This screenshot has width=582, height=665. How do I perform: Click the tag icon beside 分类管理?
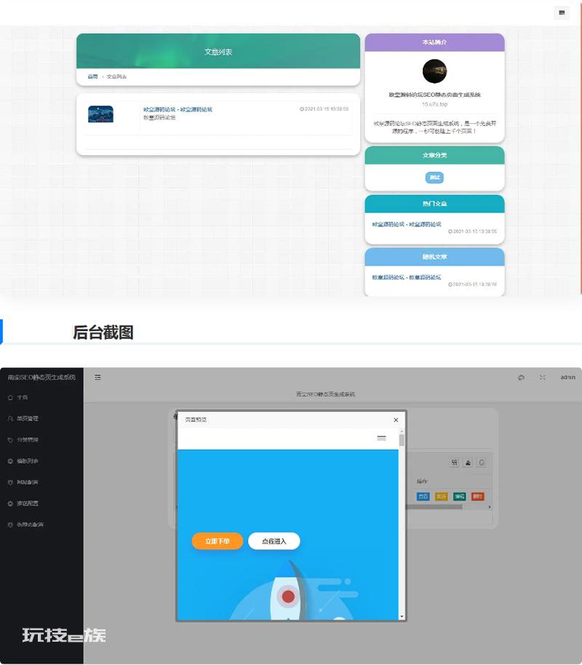[11, 439]
